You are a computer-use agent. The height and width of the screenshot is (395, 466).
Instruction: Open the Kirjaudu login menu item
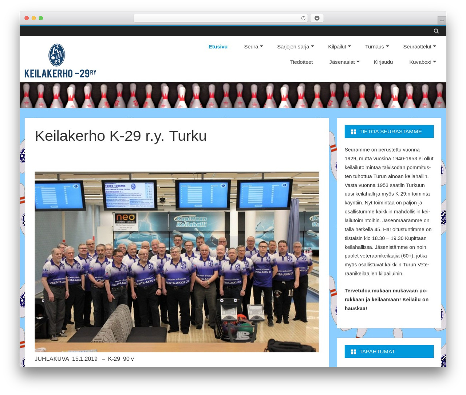383,62
